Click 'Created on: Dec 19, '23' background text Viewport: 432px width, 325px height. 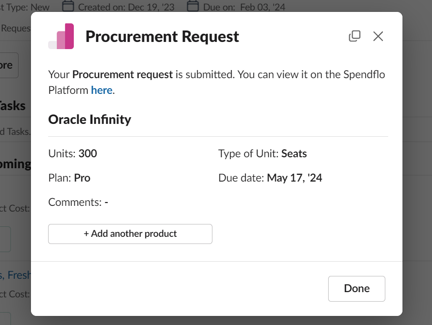pos(126,7)
